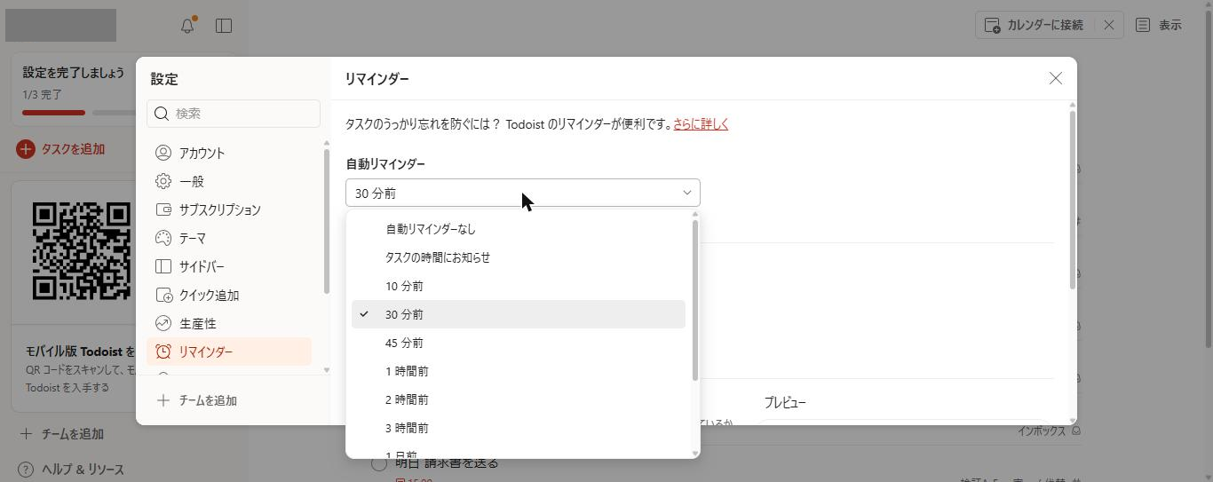
Task: Click the リマインダー alarm clock icon
Action: pyautogui.click(x=163, y=352)
